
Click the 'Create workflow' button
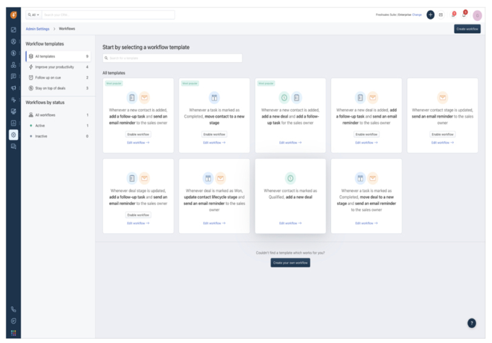(466, 29)
